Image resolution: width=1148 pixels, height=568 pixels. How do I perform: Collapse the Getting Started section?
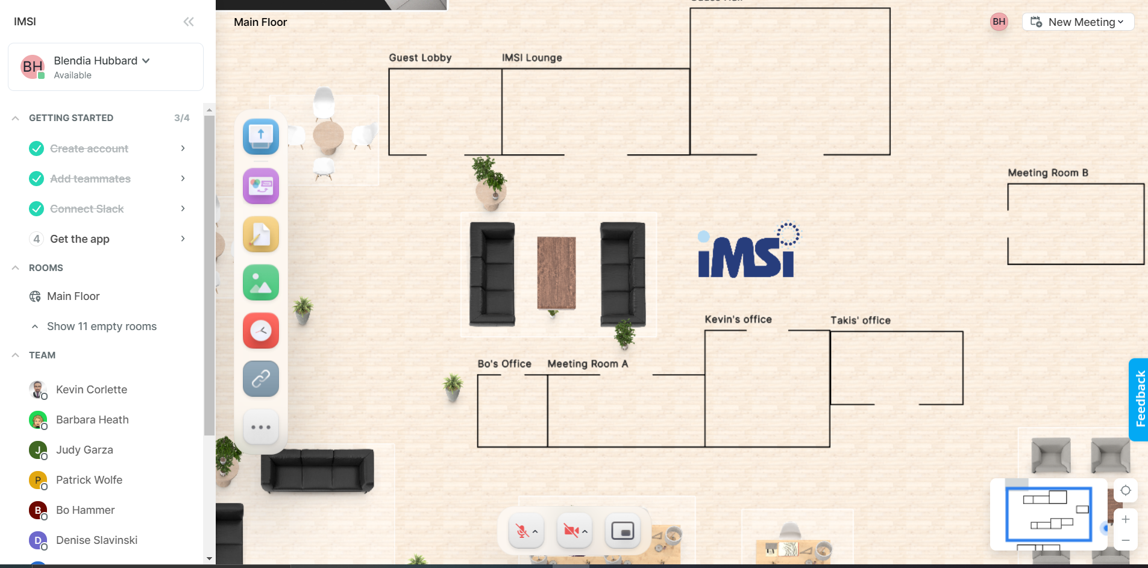click(x=15, y=118)
